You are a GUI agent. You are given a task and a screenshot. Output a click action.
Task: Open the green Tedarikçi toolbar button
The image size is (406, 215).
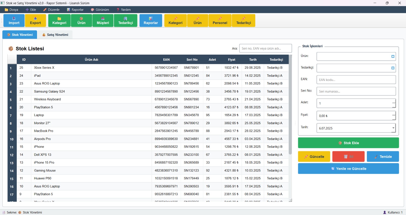click(x=126, y=20)
